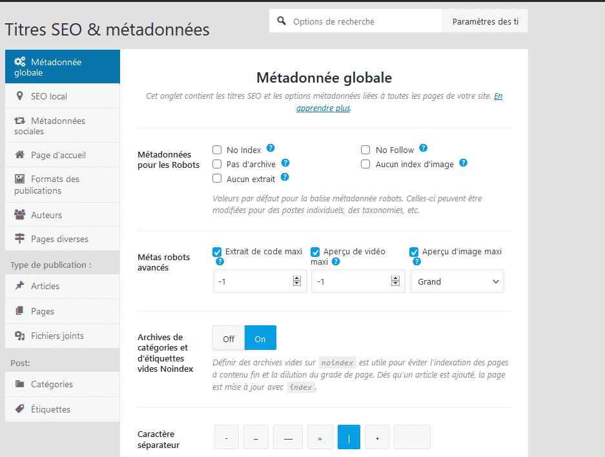This screenshot has width=605, height=457.
Task: Enable the No Index checkbox
Action: click(x=216, y=150)
